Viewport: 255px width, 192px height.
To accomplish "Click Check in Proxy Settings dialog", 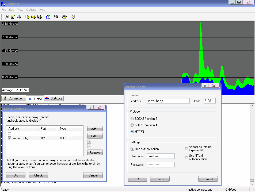I will tap(38, 175).
